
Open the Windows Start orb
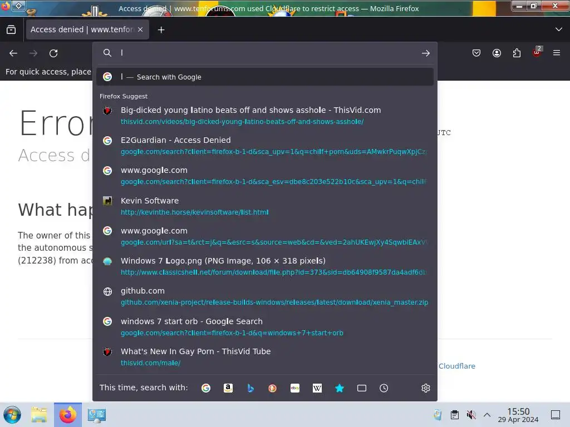tap(12, 415)
